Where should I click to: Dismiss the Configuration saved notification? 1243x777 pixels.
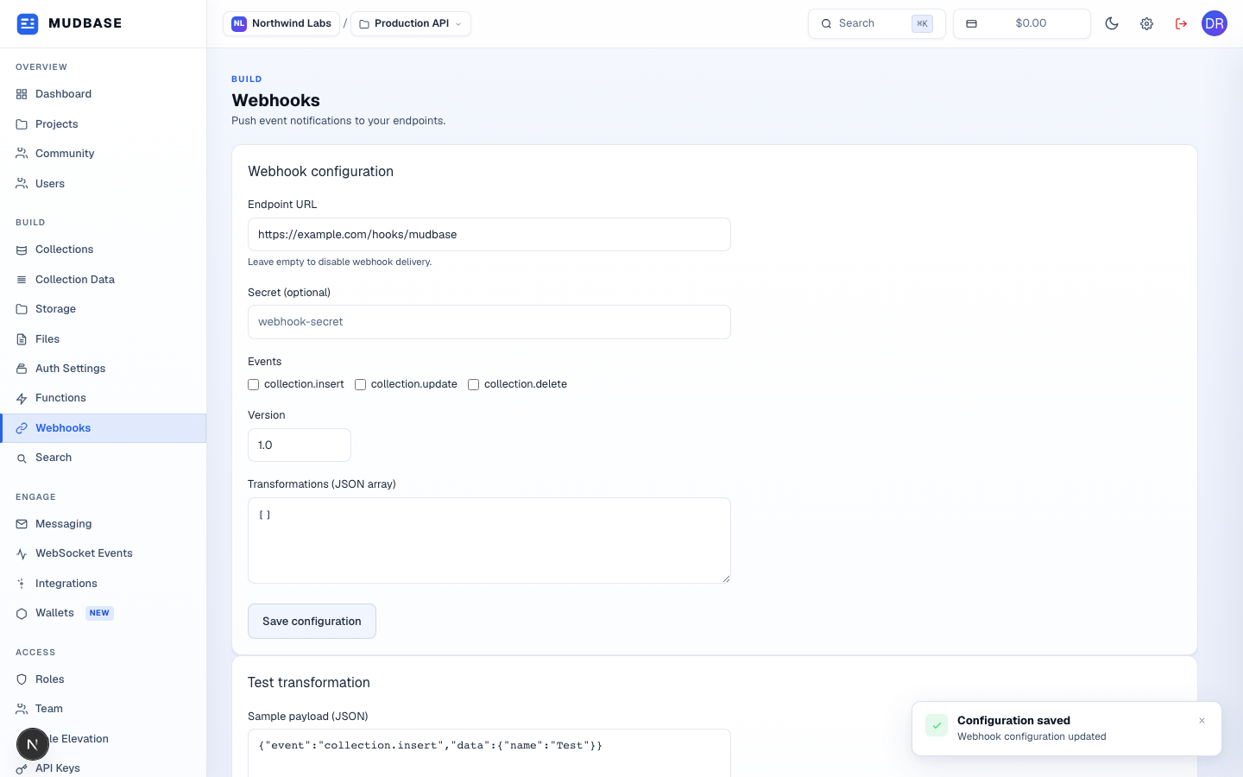tap(1202, 721)
